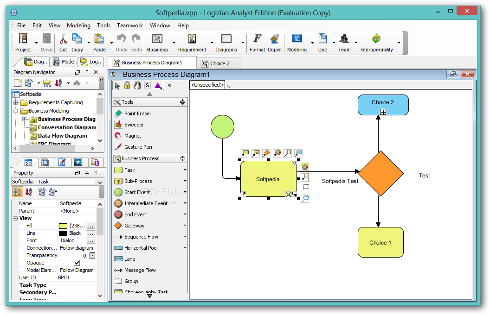Screen dimensions: 490x315
Task: Expand the Requirements Capturing folder
Action: point(15,103)
